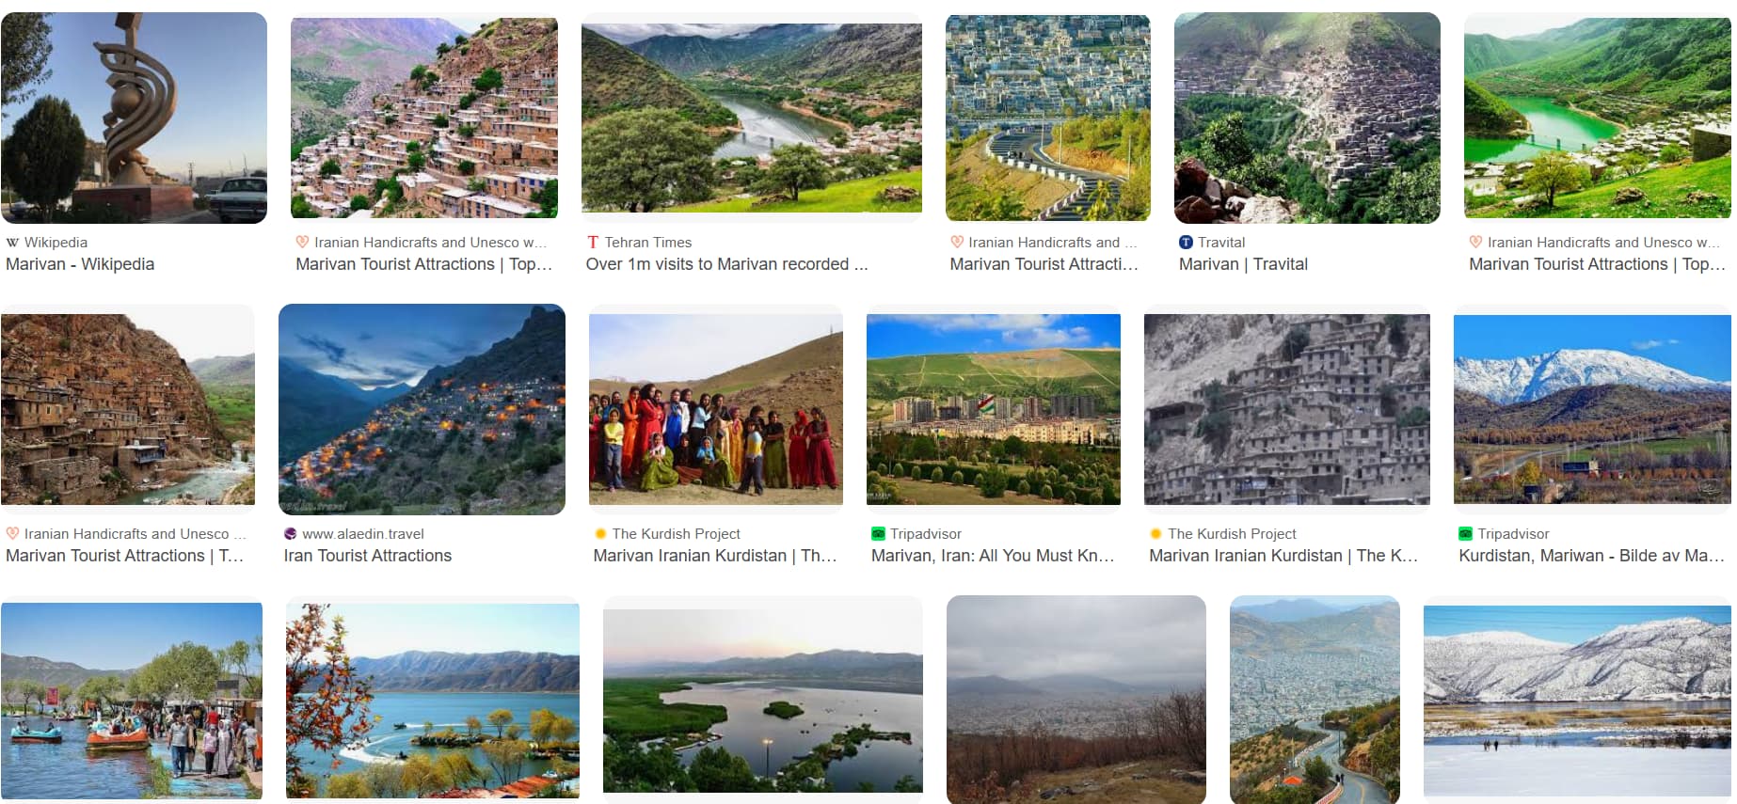Click Tripadvisor favicon beside Marivan, Iran result
Screen dimensions: 1737x804
pyautogui.click(x=878, y=534)
